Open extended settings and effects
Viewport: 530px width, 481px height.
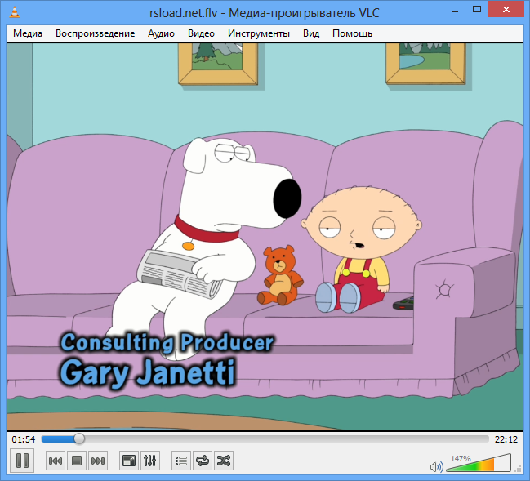click(149, 461)
